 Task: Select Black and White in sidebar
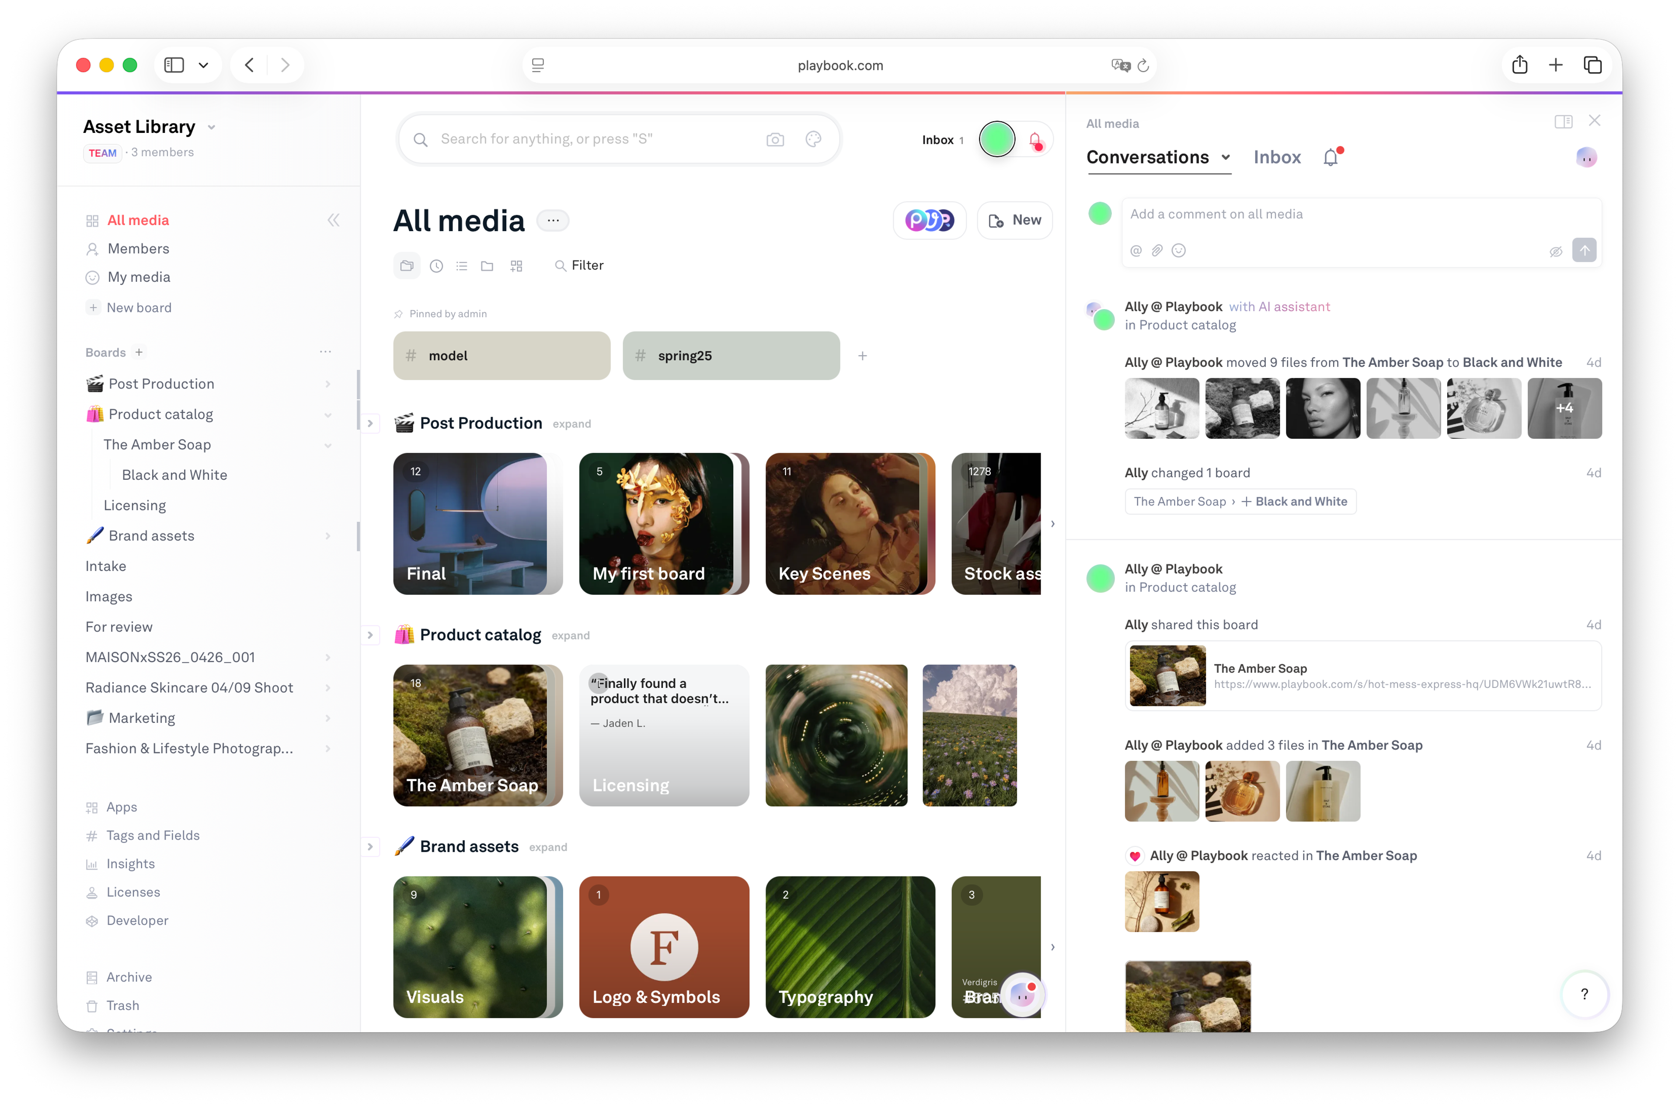click(174, 475)
